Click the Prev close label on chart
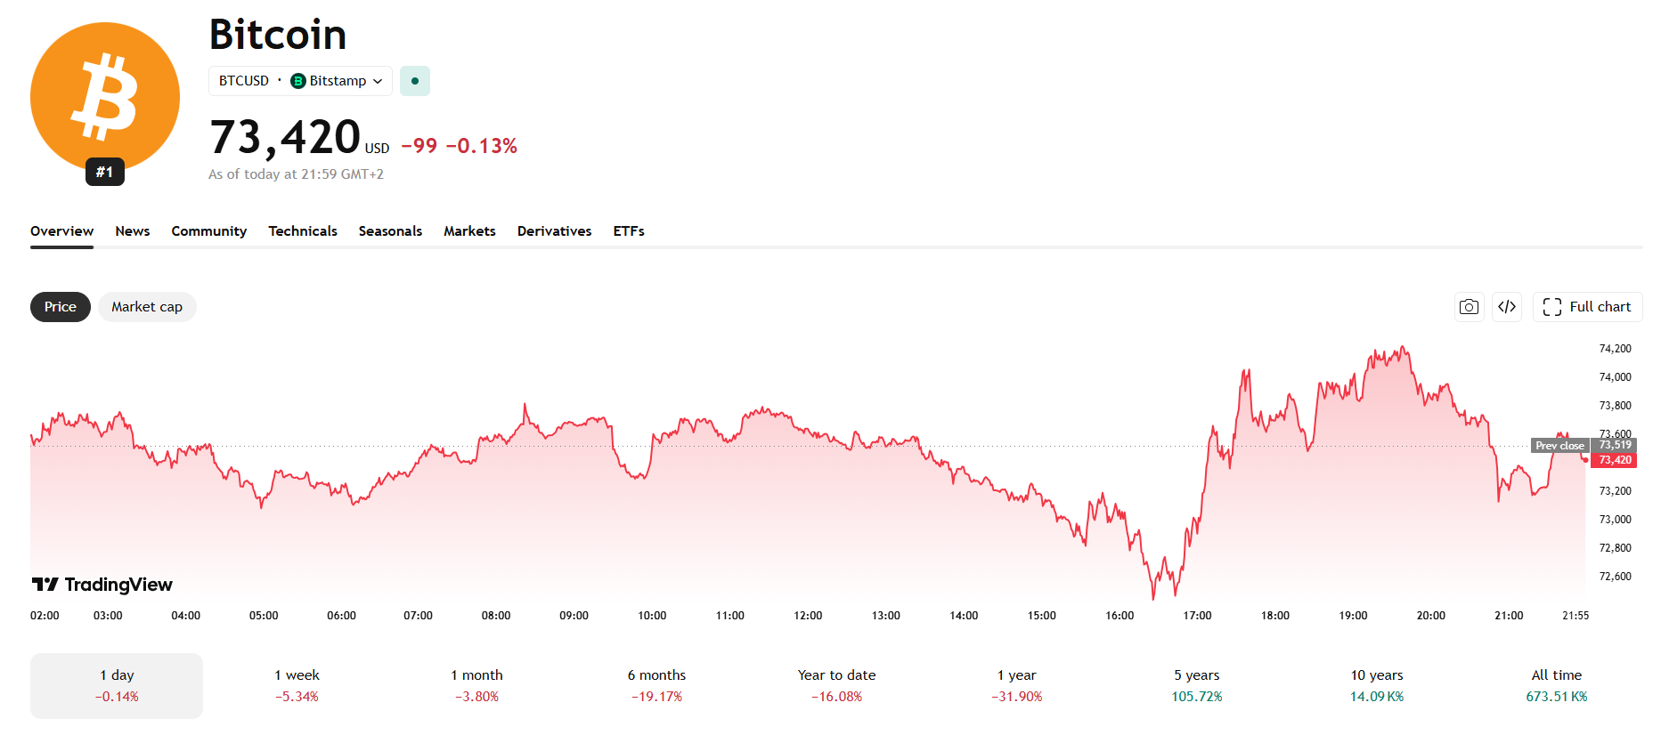Viewport: 1661px width, 735px height. 1560,446
